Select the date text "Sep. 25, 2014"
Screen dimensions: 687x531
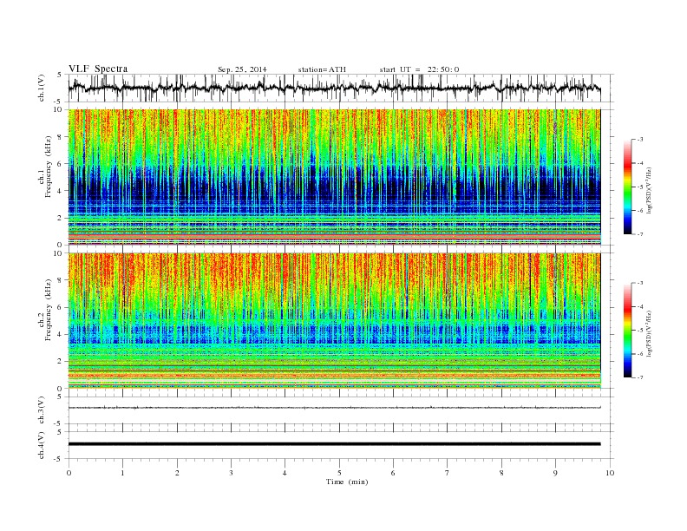[242, 69]
